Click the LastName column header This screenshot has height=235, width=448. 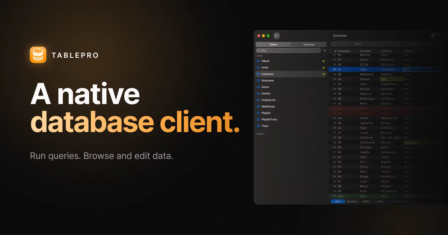[x=387, y=51]
